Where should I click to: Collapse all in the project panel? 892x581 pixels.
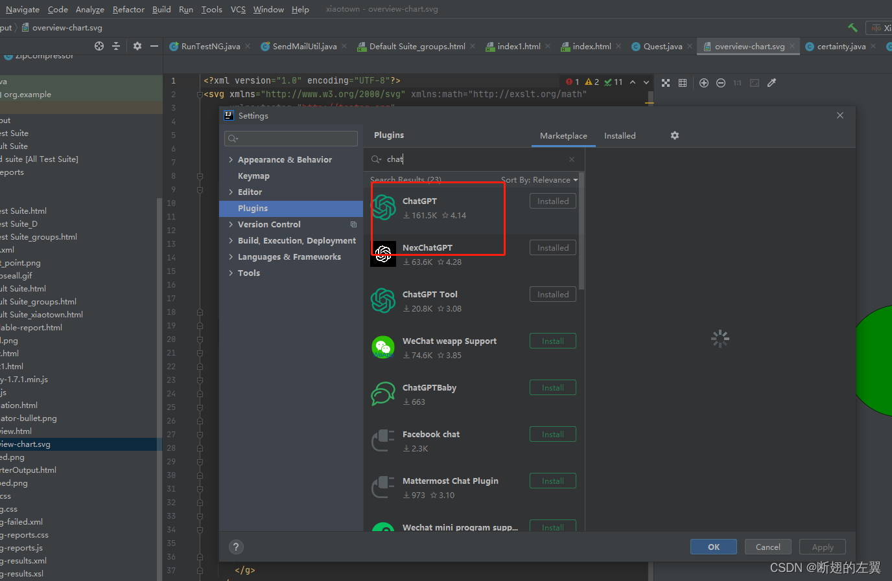pos(116,46)
